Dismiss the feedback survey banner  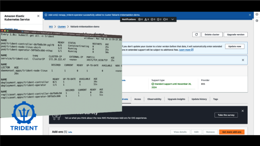click(243, 111)
